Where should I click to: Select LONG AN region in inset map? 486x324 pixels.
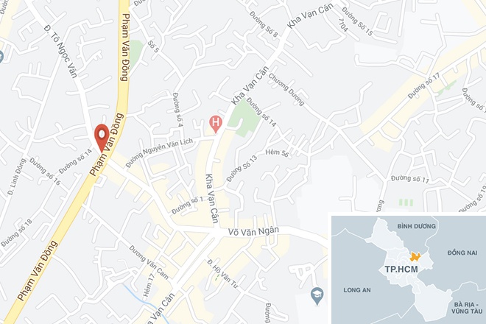(356, 290)
